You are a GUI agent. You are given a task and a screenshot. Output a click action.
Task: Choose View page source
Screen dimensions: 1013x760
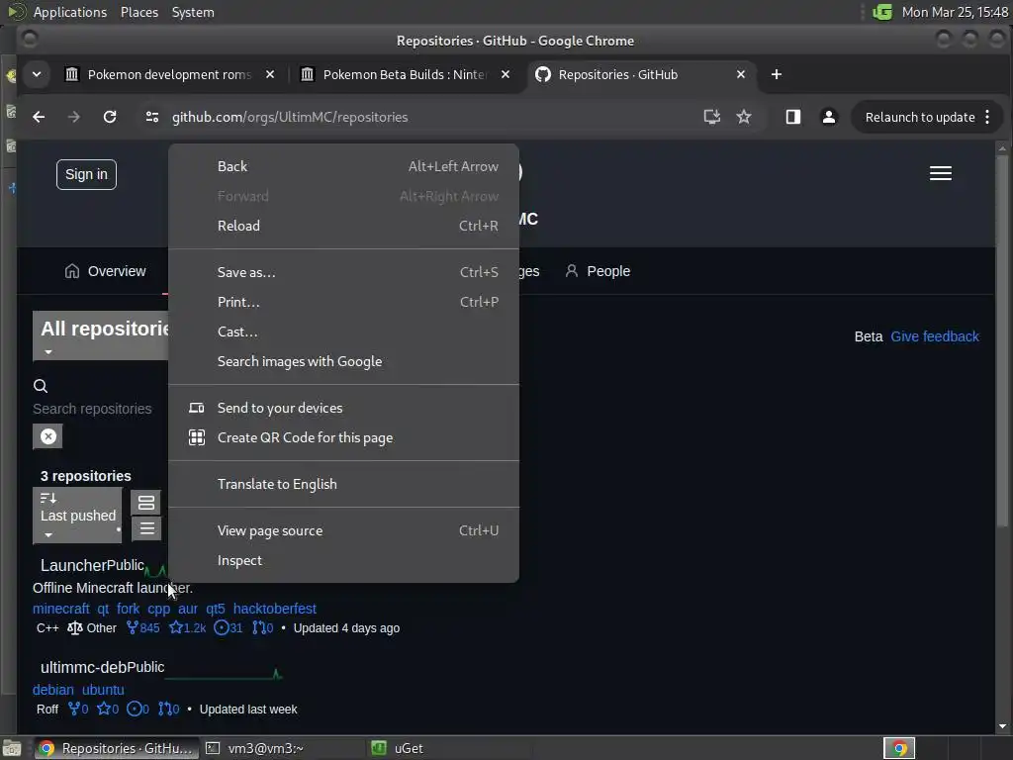pos(343,530)
